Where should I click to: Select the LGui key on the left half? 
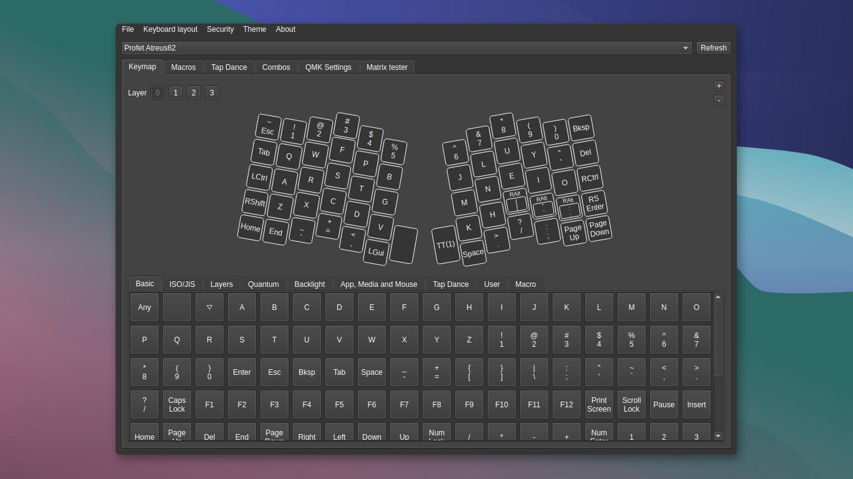point(376,252)
